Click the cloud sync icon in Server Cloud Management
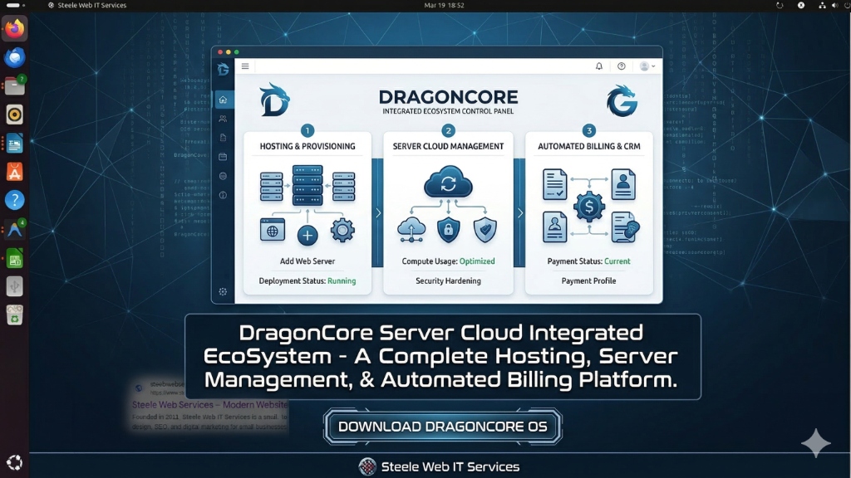The height and width of the screenshot is (478, 851). click(x=448, y=184)
